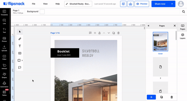Open the Templates sidebar panel
Screen dimensions: 187x101
pos(4,12)
